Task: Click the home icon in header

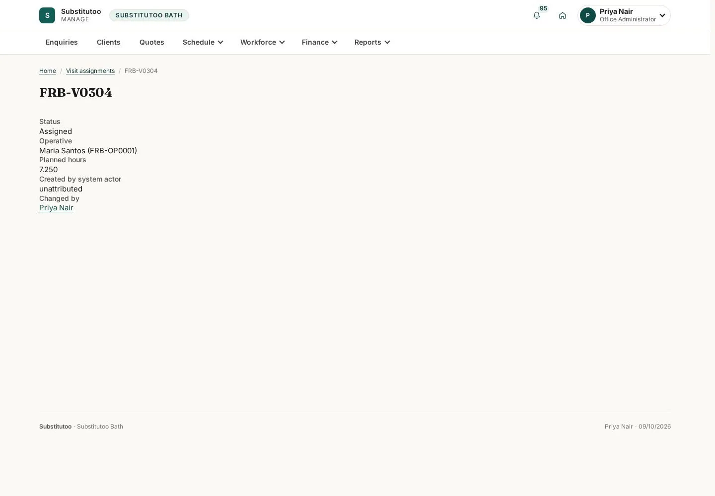Action: click(x=563, y=15)
